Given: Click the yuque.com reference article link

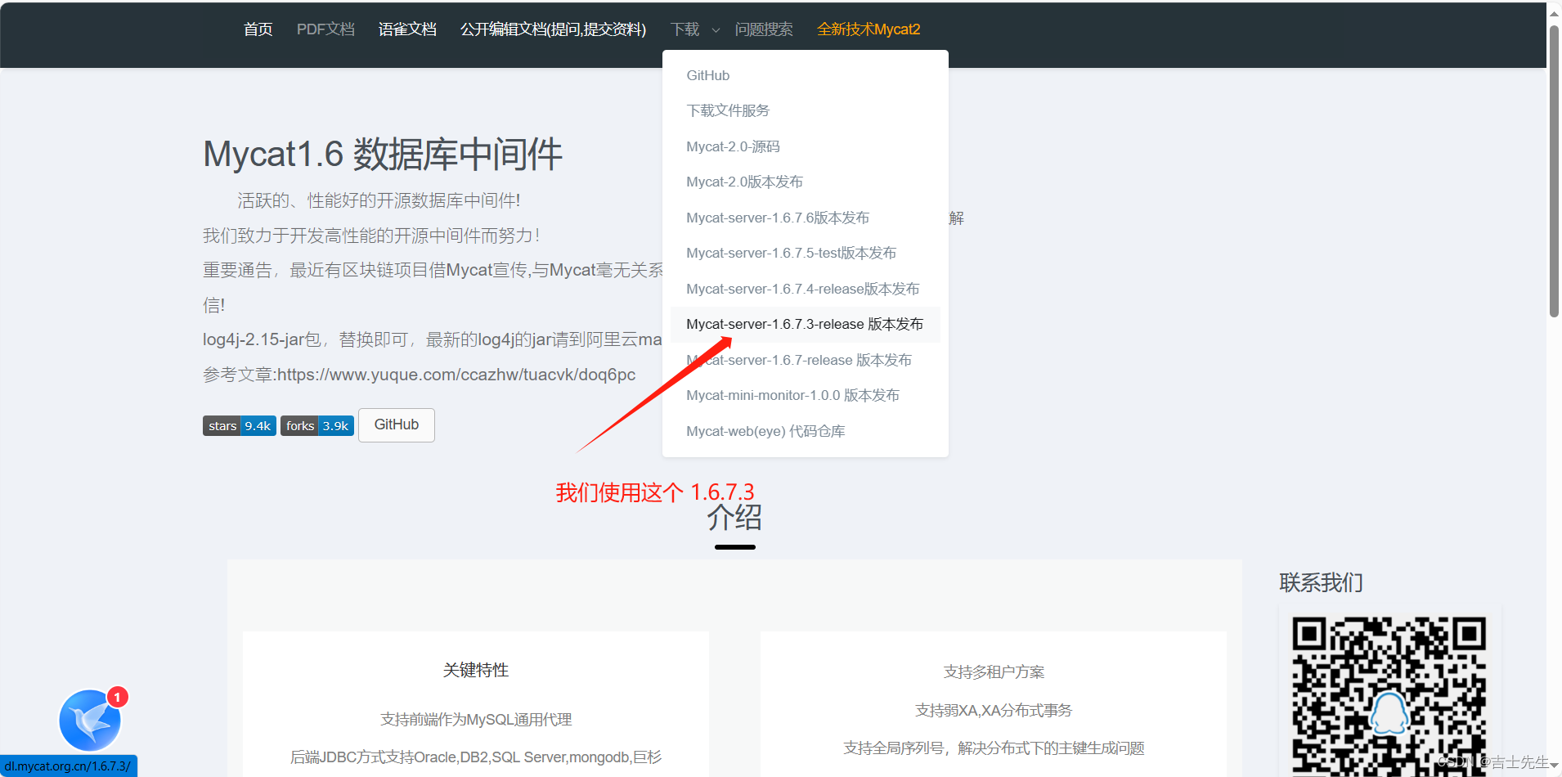Looking at the screenshot, I should [x=456, y=375].
